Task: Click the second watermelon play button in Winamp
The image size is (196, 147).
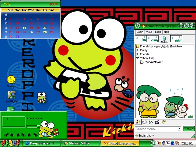Action: 12,135
